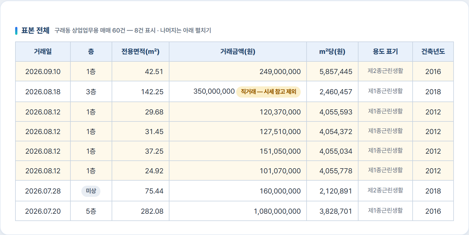Select the 350,000,000 price value
The width and height of the screenshot is (469, 235).
(214, 91)
